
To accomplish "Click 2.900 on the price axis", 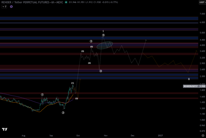I will tap(202, 63).
